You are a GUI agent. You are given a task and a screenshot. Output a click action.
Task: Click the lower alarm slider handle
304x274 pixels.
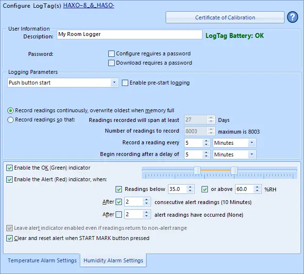[197, 171]
